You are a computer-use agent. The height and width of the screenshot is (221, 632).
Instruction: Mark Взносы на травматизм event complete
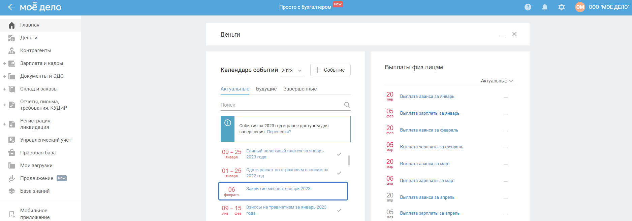339,210
